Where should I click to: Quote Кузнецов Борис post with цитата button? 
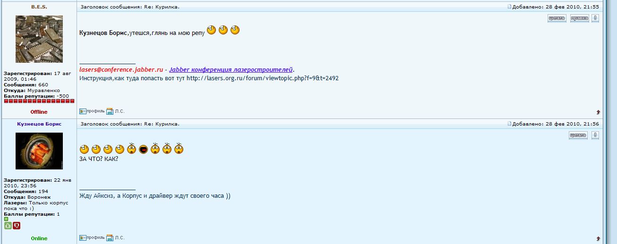click(578, 135)
